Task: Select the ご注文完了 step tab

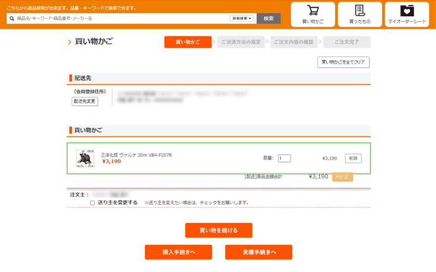Action: point(347,42)
